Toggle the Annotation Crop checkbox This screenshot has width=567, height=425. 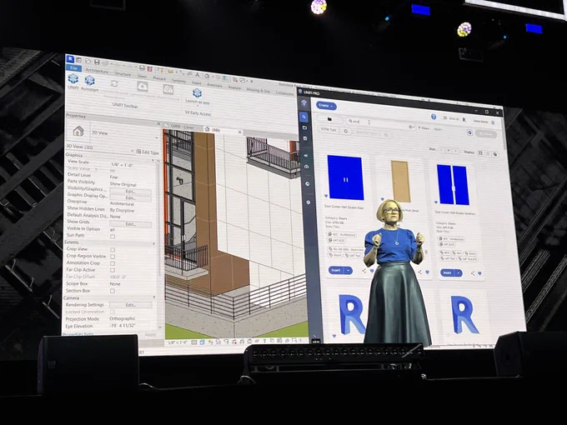(x=113, y=263)
